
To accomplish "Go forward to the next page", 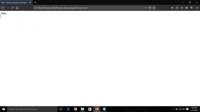I will pyautogui.click(x=8, y=8).
